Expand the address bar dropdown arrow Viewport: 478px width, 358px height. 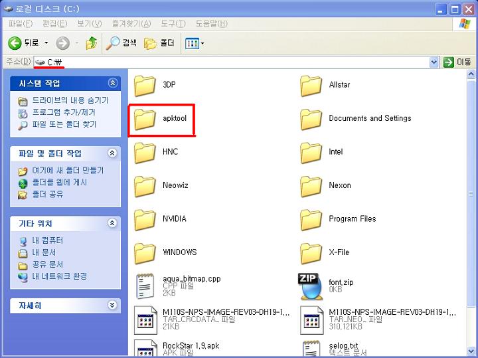(x=434, y=62)
